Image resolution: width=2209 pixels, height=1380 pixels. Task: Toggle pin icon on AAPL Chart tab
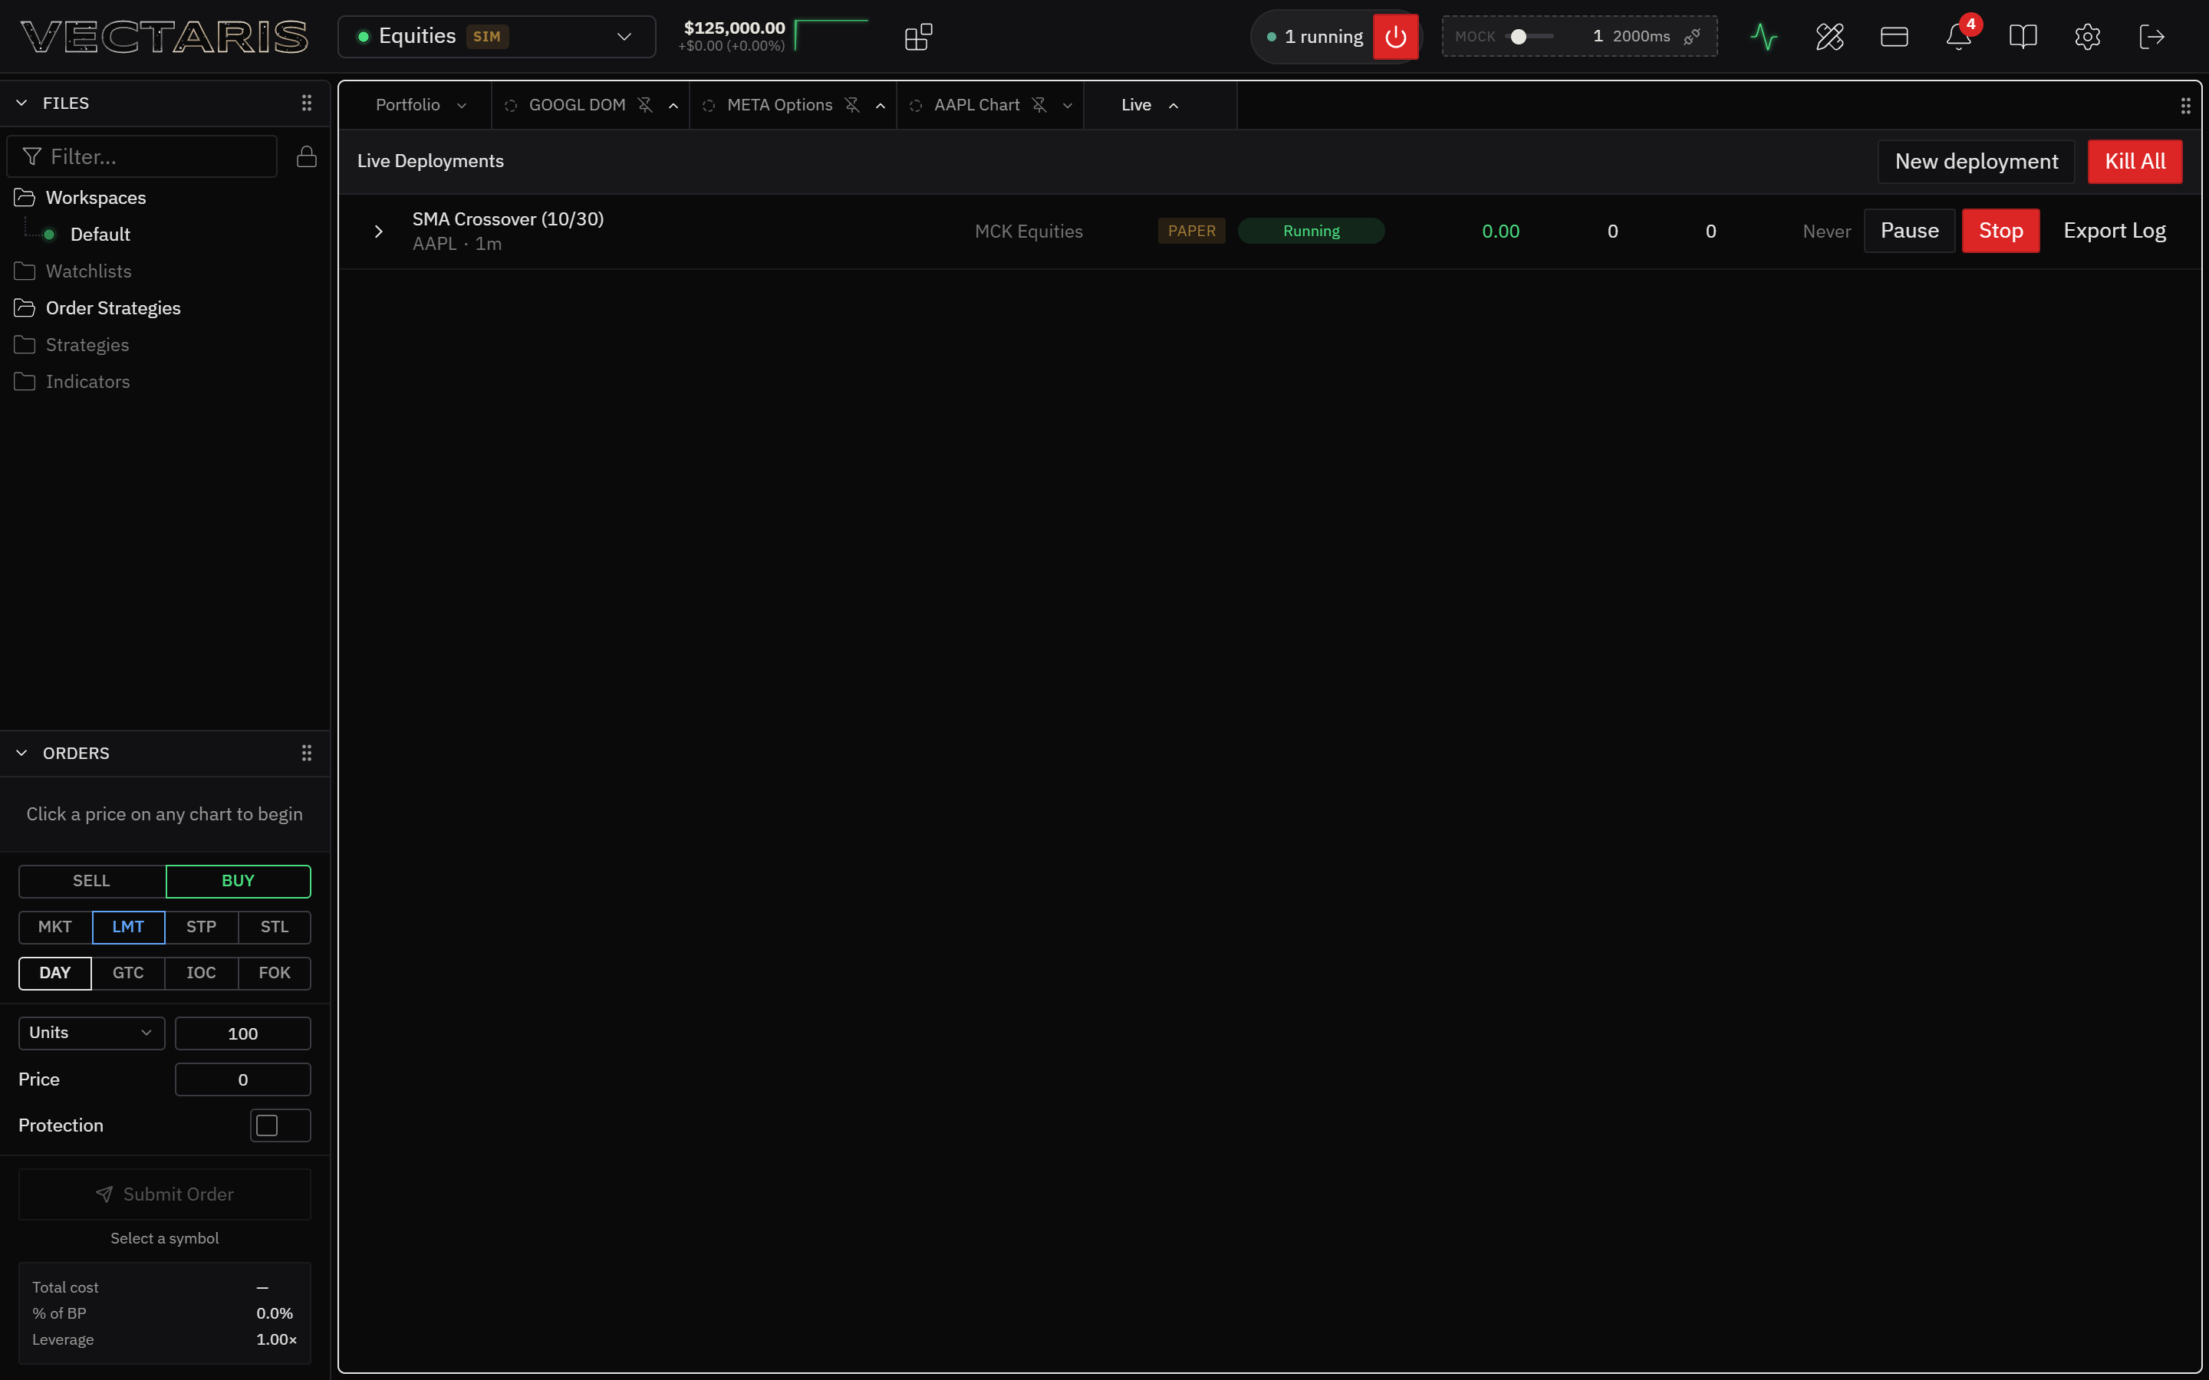(1040, 105)
